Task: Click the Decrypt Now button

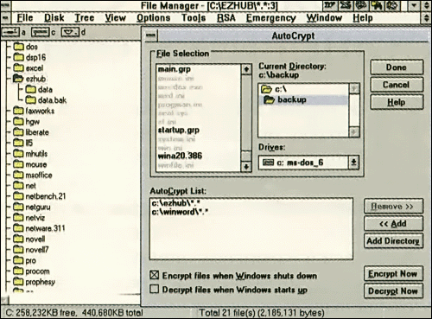Action: [x=393, y=290]
